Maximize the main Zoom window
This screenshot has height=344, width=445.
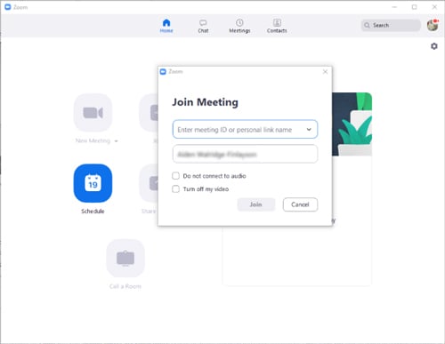[x=415, y=7]
